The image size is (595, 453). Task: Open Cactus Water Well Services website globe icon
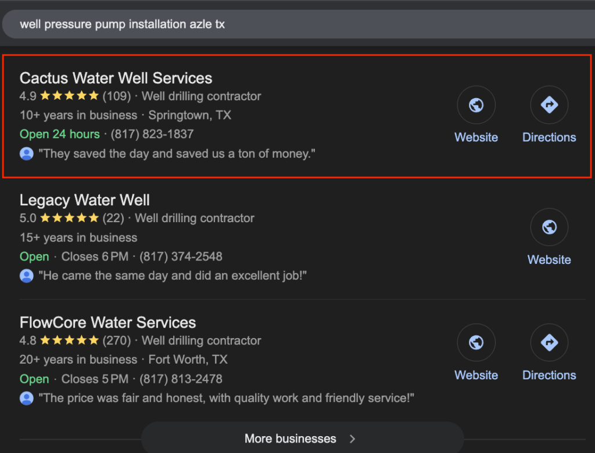click(476, 105)
